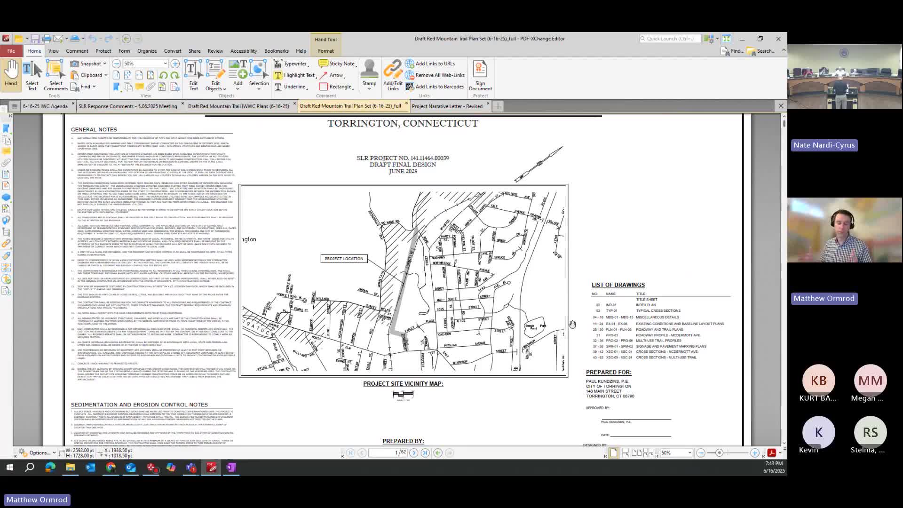Click the Sticky Note tool
Screen dimensions: 903x508
(x=337, y=63)
